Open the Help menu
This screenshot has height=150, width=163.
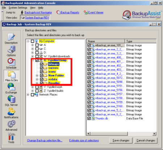click(x=41, y=8)
